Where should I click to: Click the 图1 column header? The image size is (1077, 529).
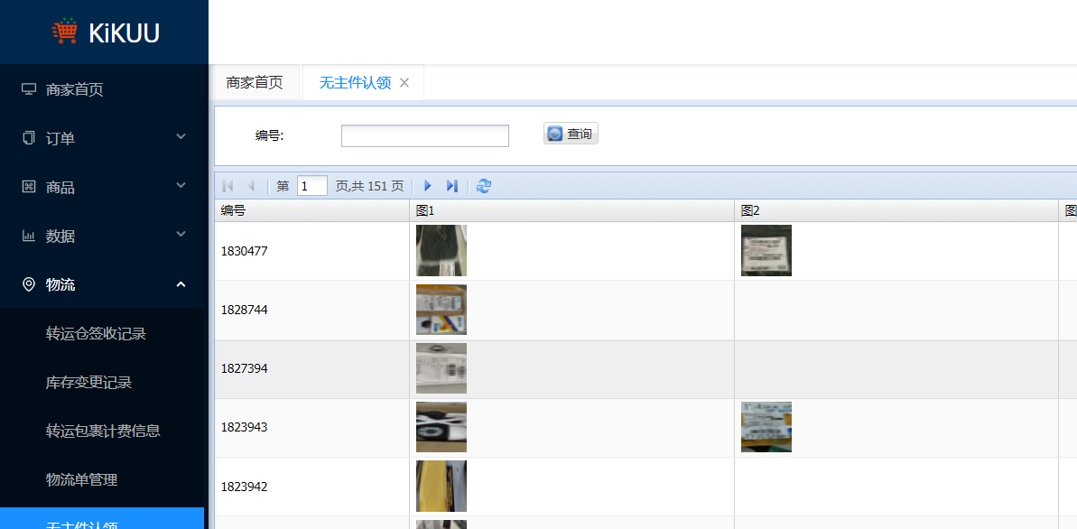click(x=571, y=211)
